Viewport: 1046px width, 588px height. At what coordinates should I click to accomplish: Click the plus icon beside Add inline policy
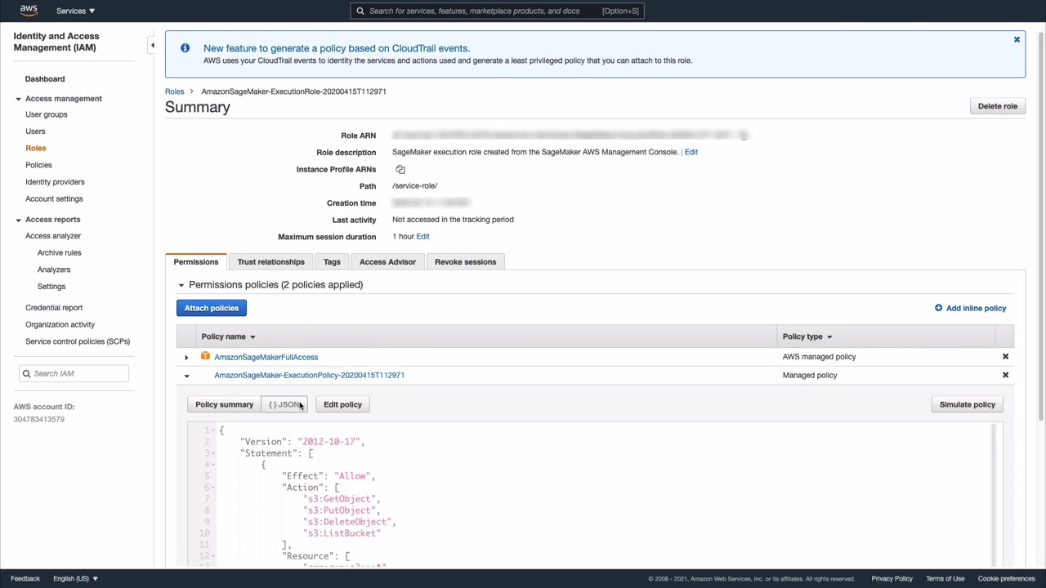click(x=938, y=308)
